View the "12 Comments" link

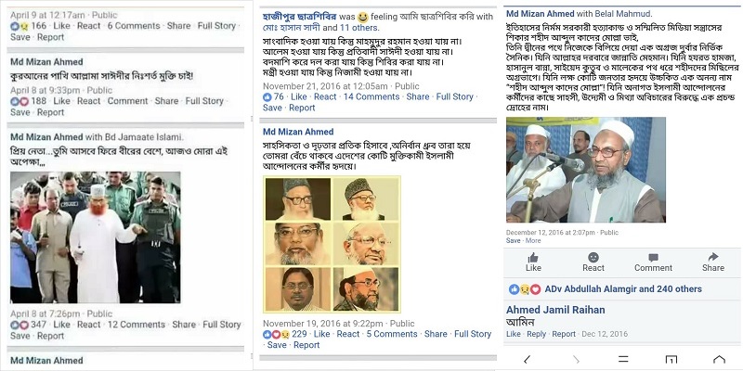click(x=137, y=325)
